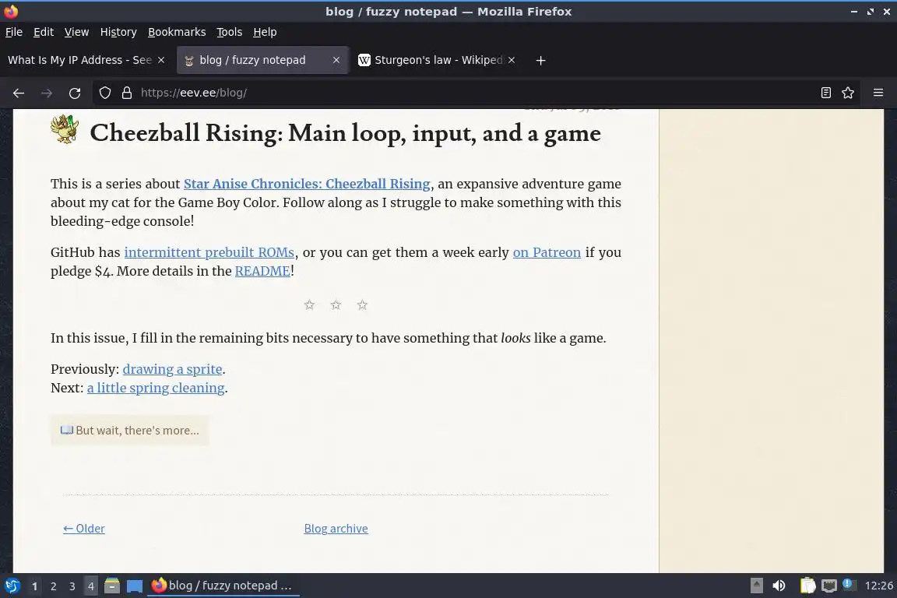
Task: Click the Cheezball Rising post title
Action: (346, 133)
